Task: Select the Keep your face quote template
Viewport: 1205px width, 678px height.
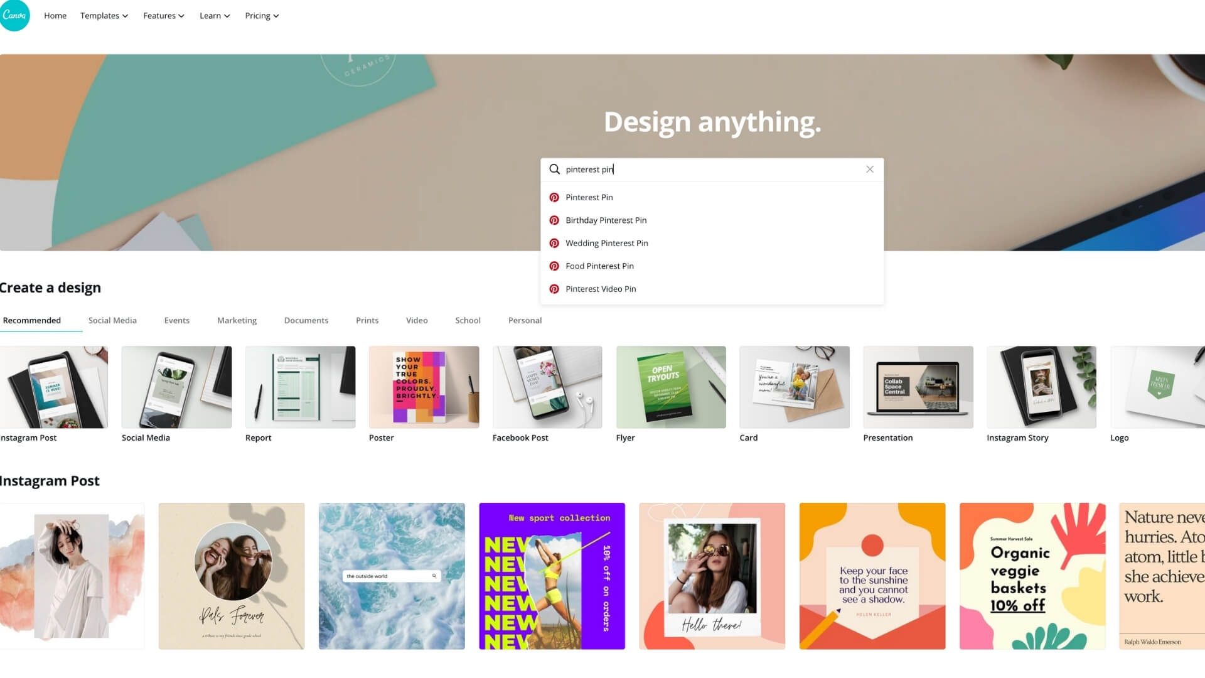Action: click(x=872, y=576)
